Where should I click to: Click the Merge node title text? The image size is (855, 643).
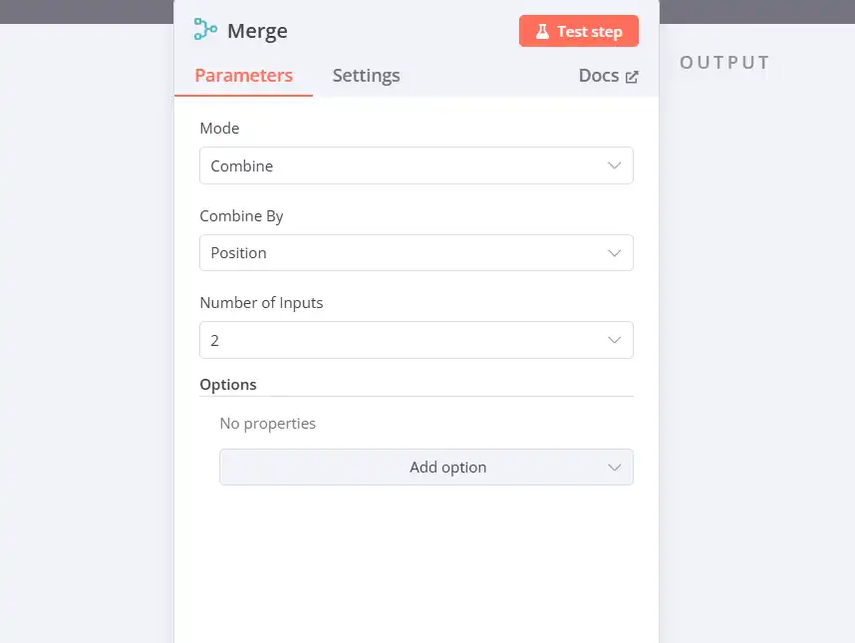click(x=257, y=31)
